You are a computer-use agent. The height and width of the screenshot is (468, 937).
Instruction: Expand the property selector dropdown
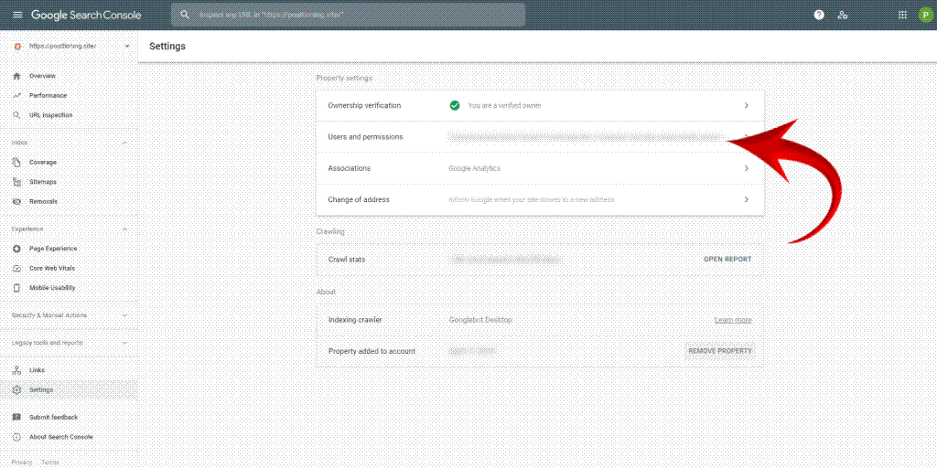click(127, 46)
